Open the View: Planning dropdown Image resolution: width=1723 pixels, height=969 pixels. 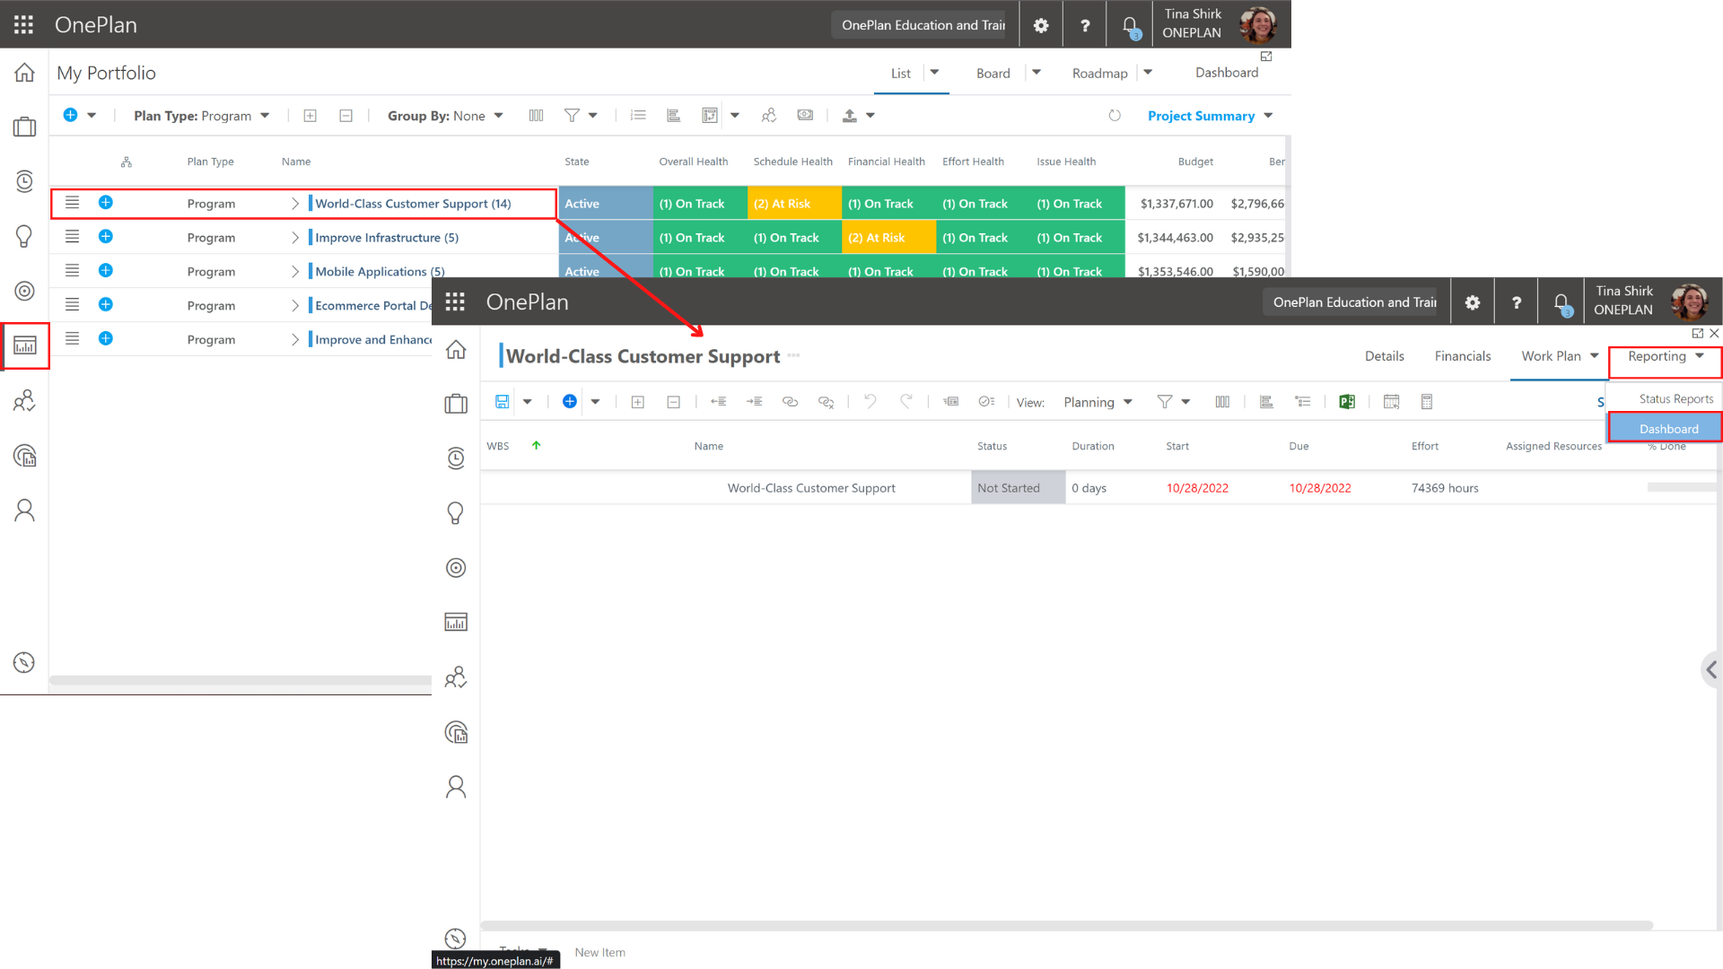[x=1098, y=402]
